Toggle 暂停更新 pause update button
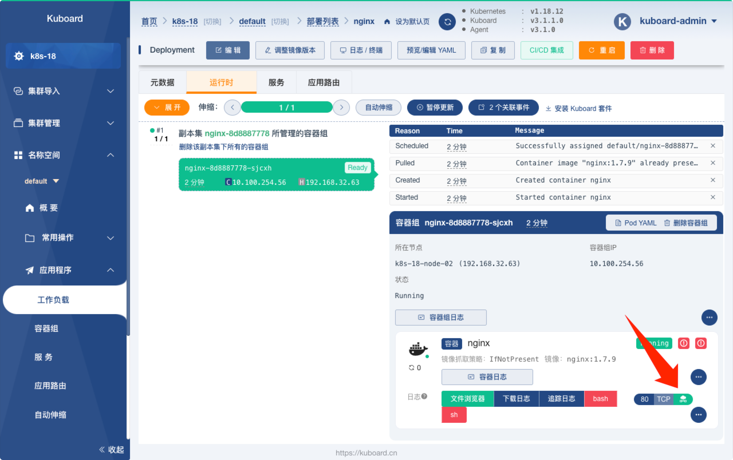Screen dimensions: 733x460 435,107
